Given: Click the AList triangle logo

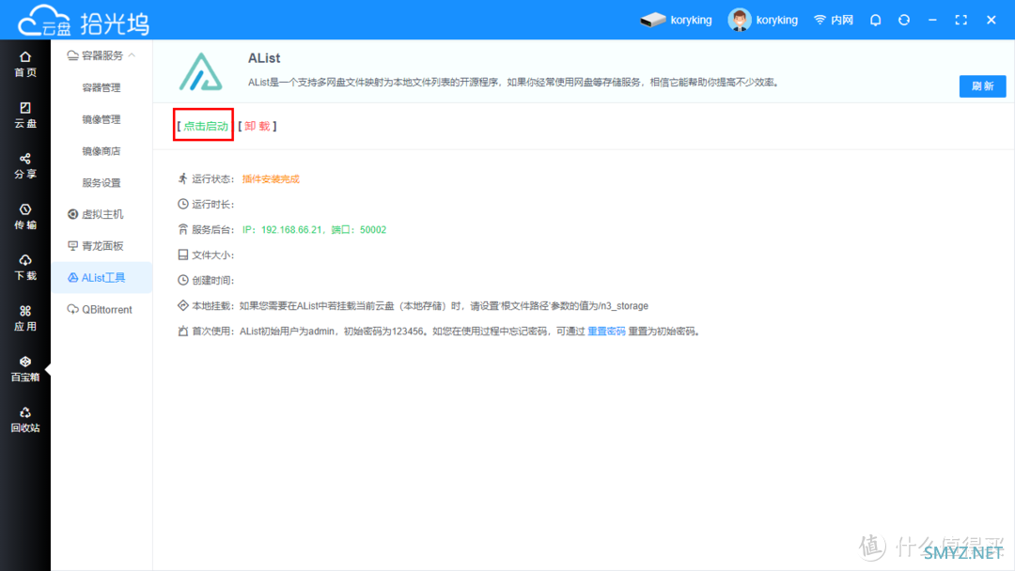Looking at the screenshot, I should (201, 71).
